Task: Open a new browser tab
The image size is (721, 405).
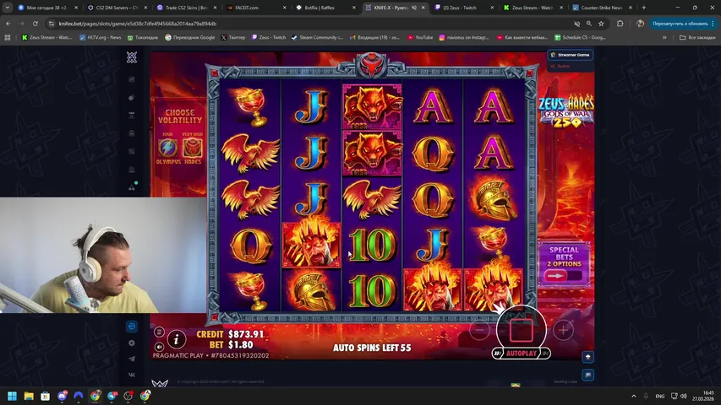Action: [644, 8]
